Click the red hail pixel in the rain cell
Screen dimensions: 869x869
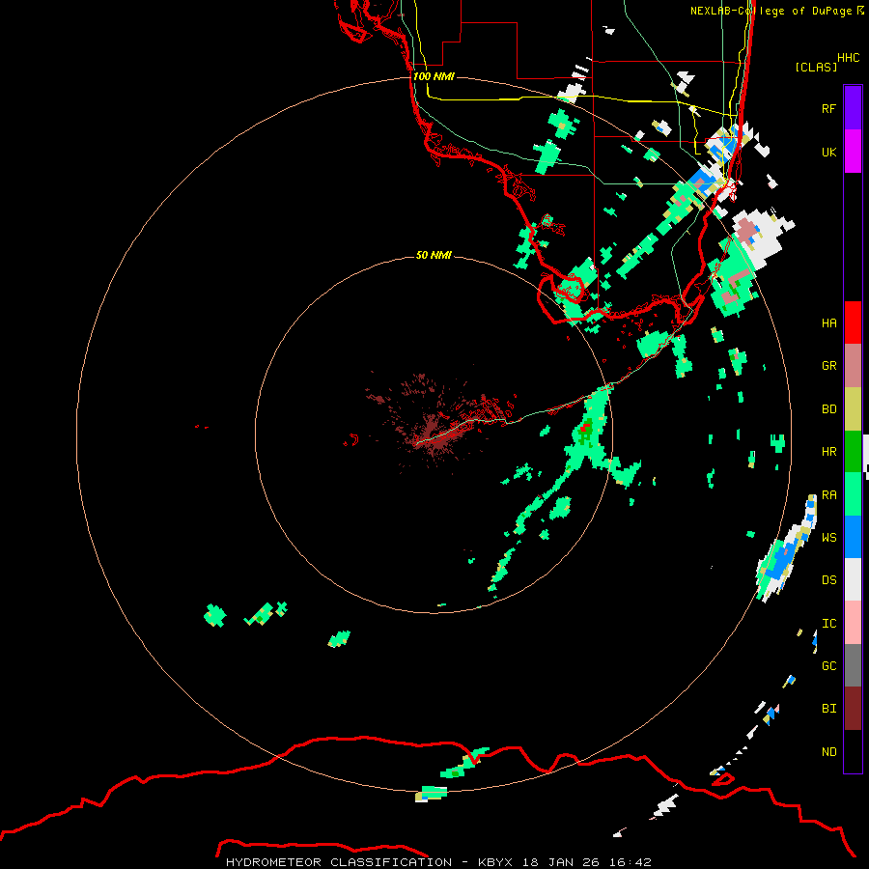(x=585, y=428)
